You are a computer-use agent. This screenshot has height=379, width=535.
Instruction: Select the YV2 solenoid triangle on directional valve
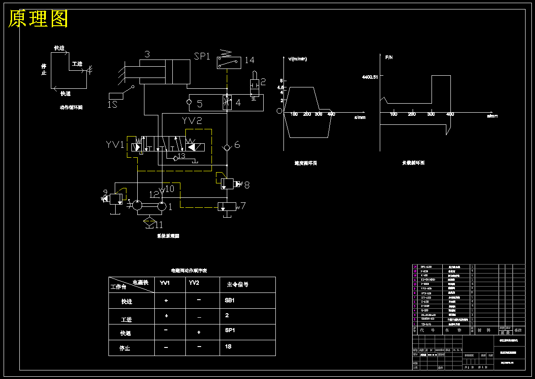coord(191,148)
